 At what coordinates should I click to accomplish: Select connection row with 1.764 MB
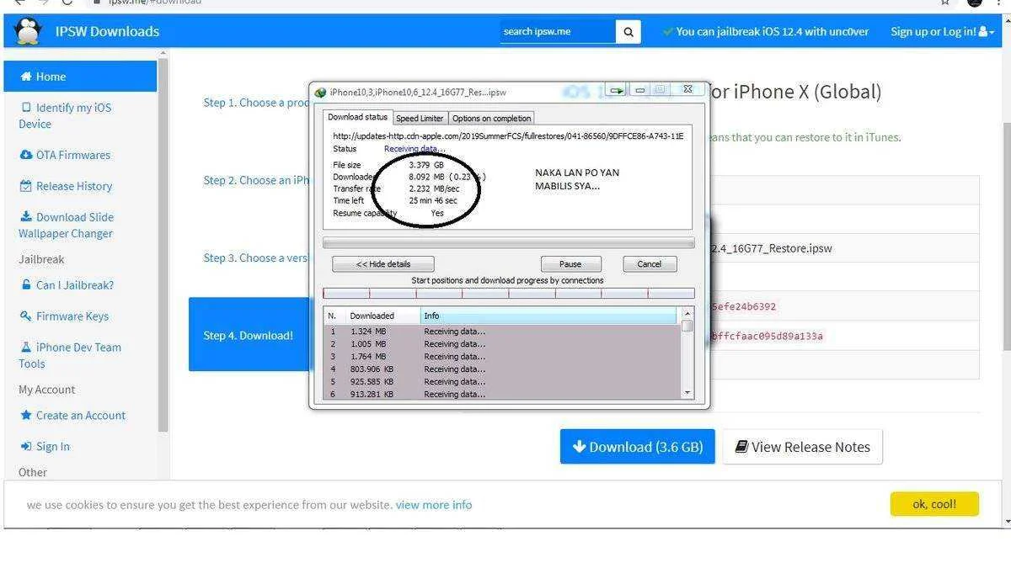coord(502,357)
